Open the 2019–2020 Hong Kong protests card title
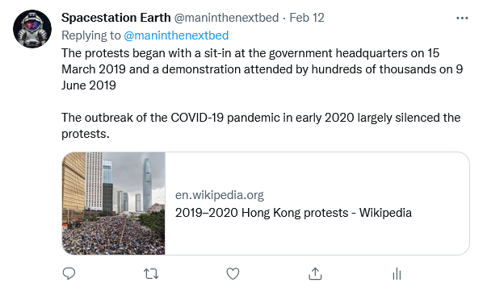 pyautogui.click(x=293, y=213)
